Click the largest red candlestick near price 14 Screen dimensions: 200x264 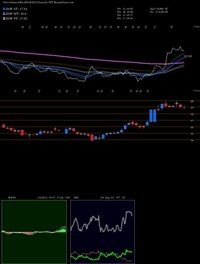point(92,137)
